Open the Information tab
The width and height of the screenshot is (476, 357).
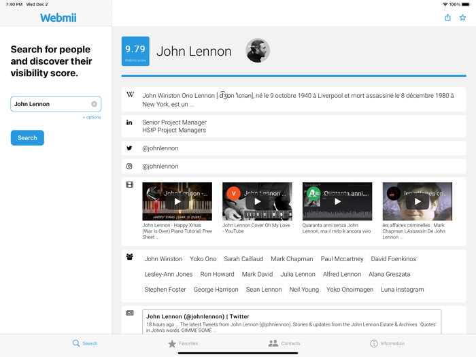(x=388, y=343)
